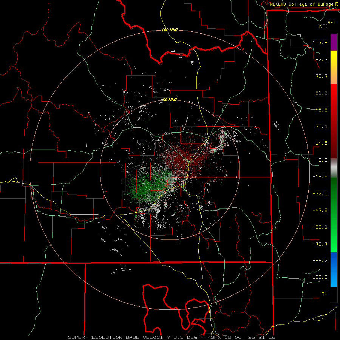Click the NEXLAB-College of DuPage label
The height and width of the screenshot is (340, 340).
302,4
